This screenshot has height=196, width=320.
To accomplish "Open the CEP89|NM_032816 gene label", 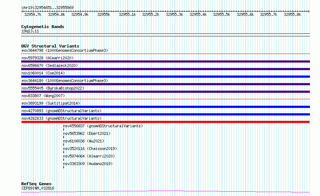I will (x=38, y=188).
